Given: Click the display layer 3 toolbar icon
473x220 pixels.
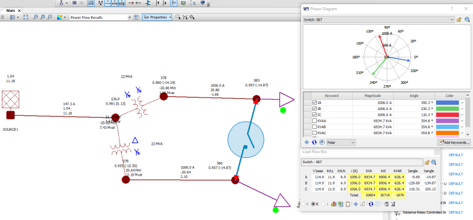Looking at the screenshot, I should tap(122, 3).
